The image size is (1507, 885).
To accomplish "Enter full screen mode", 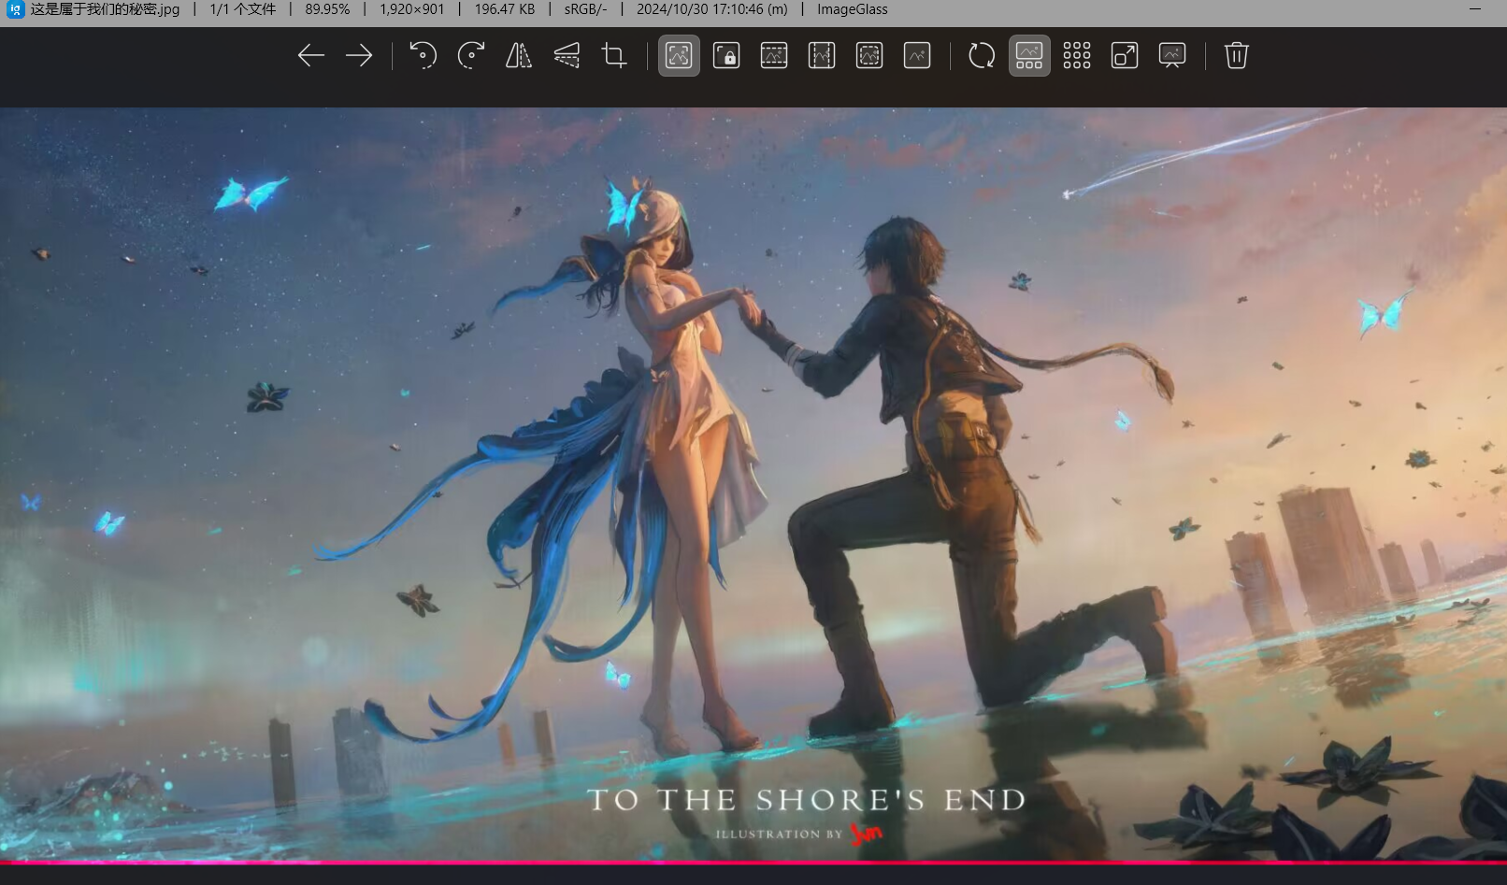I will pos(1125,56).
